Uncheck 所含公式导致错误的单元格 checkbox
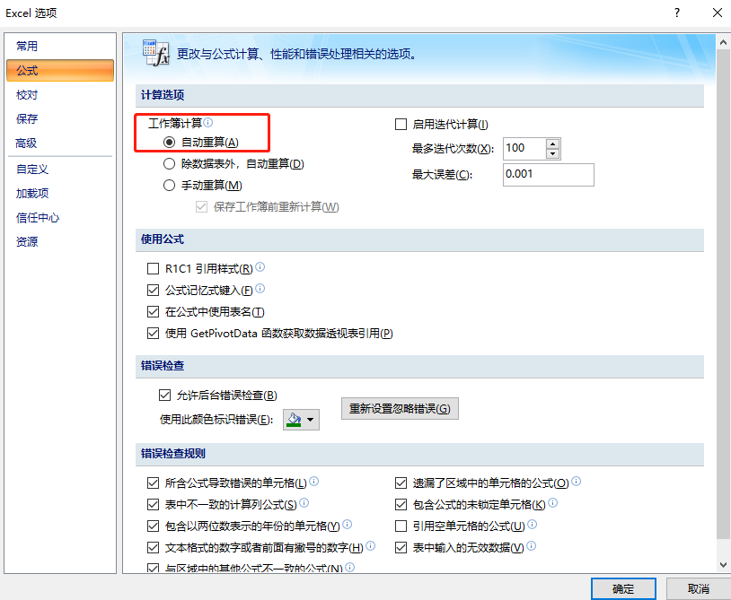The width and height of the screenshot is (731, 600). [153, 483]
